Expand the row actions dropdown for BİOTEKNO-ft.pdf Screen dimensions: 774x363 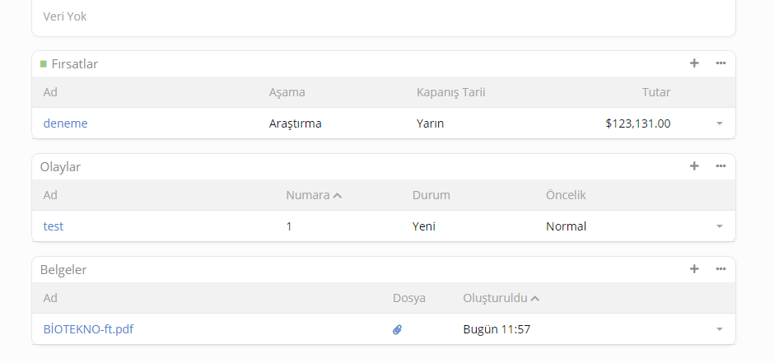[x=719, y=329]
